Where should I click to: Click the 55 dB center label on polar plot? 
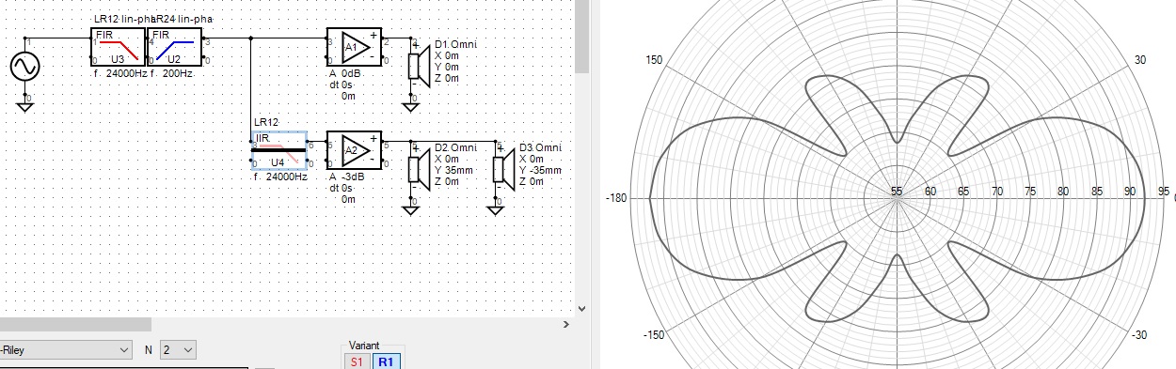[897, 192]
